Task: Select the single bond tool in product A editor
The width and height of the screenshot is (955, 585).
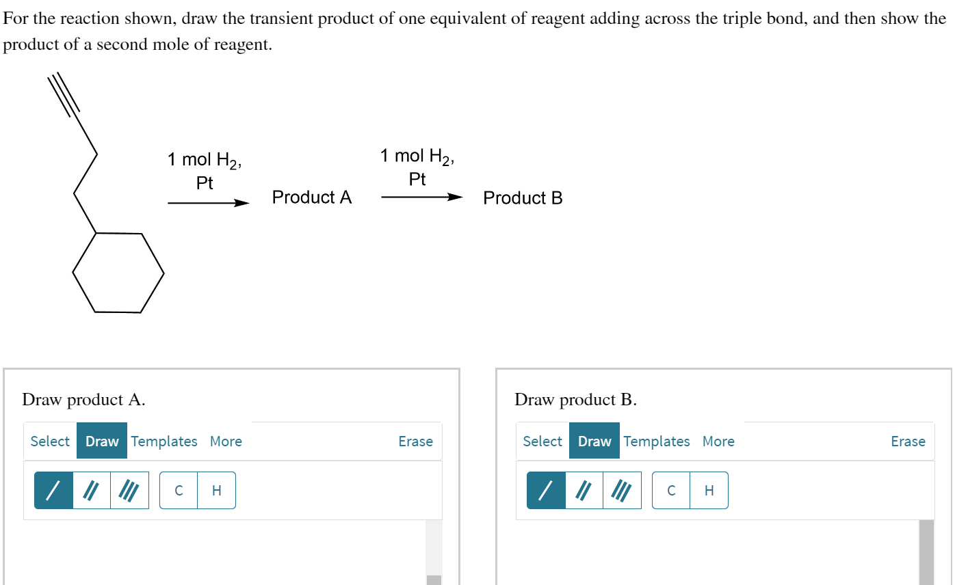Action: click(x=54, y=490)
